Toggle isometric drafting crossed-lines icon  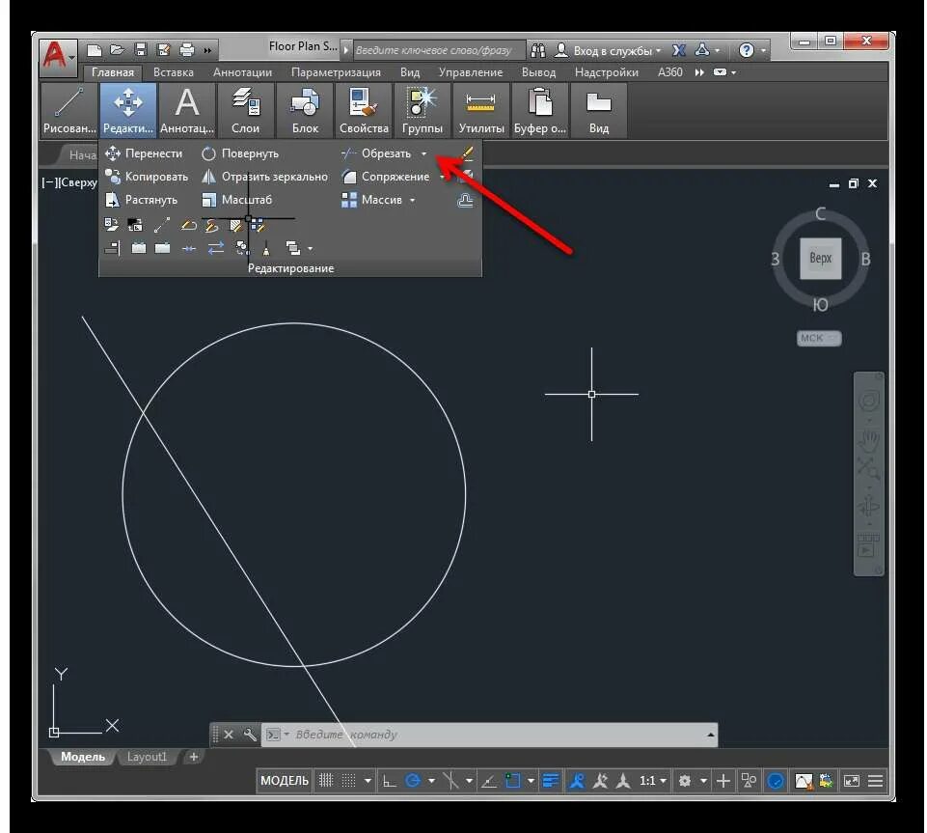pos(450,781)
